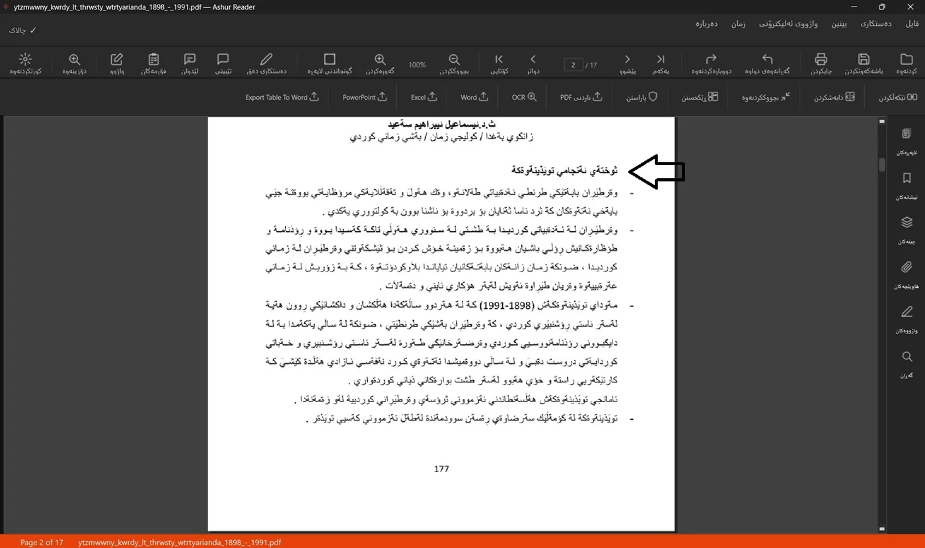Toggle the چالاک active checkmark indicator

pos(22,30)
